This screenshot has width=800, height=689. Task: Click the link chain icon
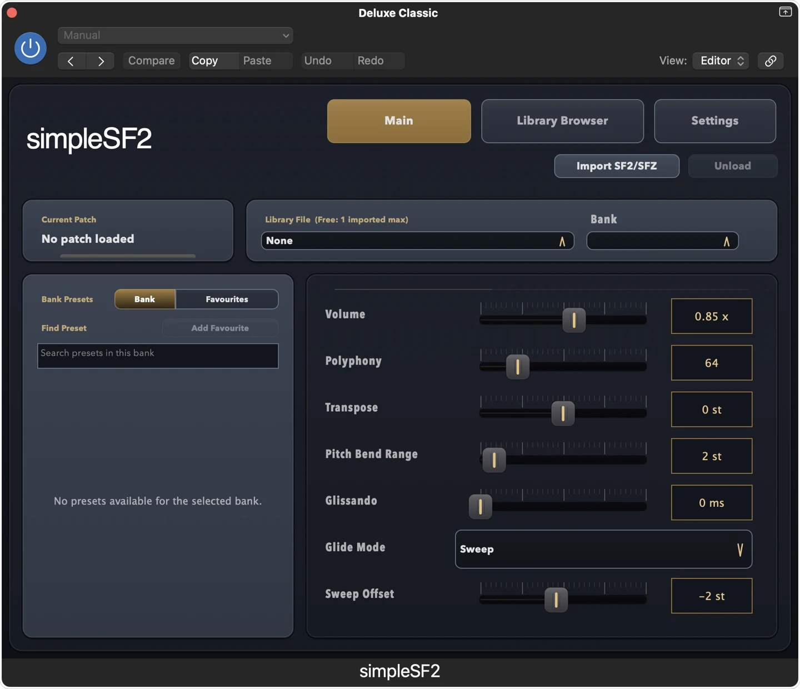tap(771, 61)
